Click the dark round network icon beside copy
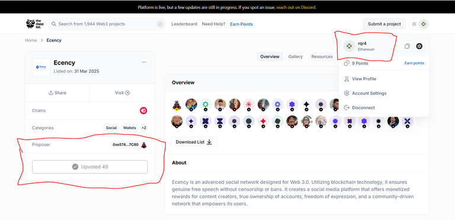 (x=419, y=46)
